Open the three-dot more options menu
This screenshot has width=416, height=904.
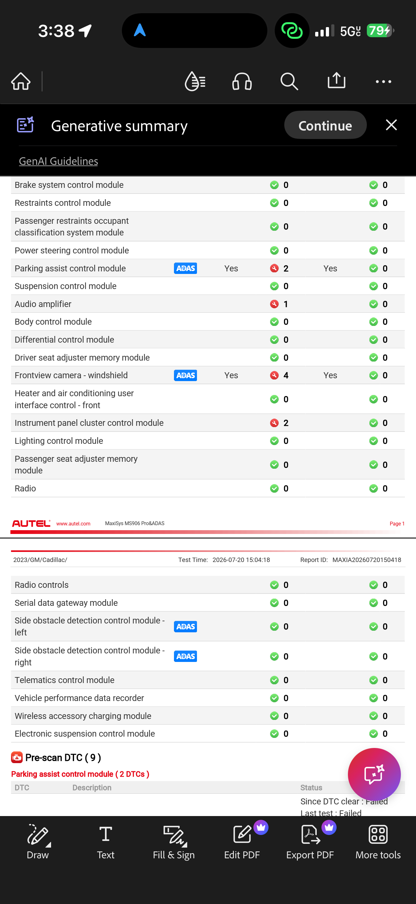click(383, 82)
